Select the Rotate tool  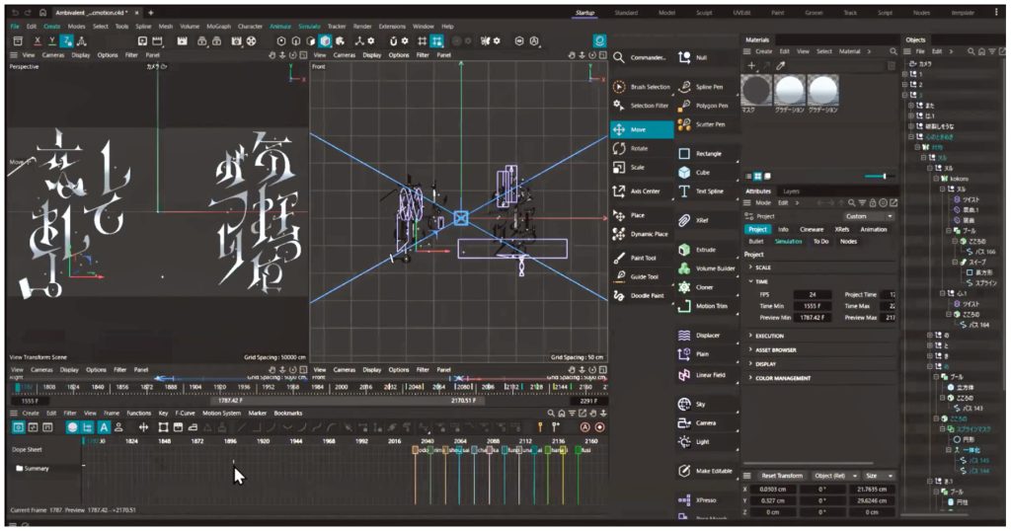(642, 148)
